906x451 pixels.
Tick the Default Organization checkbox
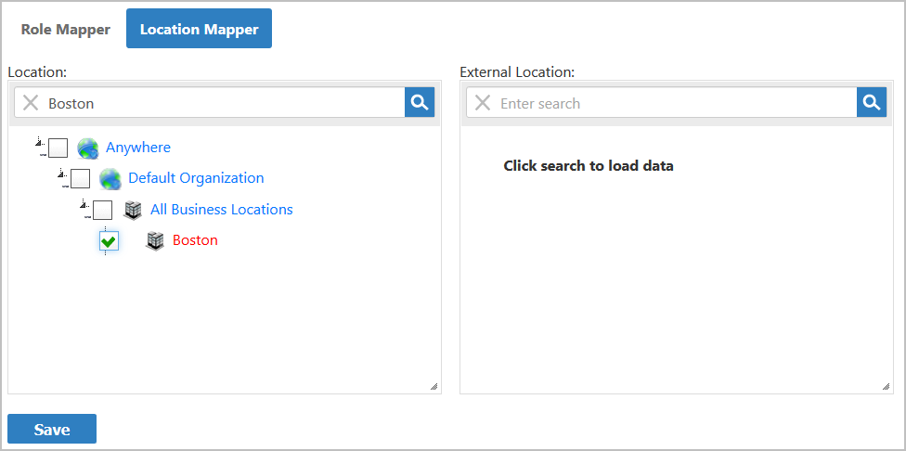[x=80, y=178]
